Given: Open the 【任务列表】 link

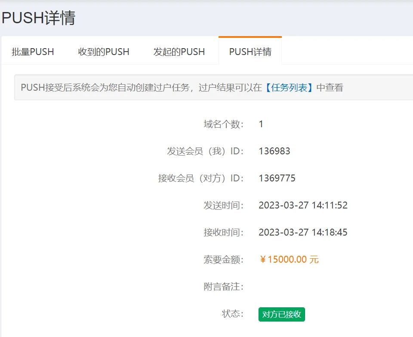Looking at the screenshot, I should point(289,88).
